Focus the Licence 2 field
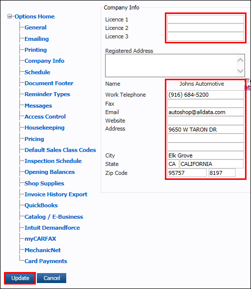The image size is (251, 289). [x=206, y=28]
